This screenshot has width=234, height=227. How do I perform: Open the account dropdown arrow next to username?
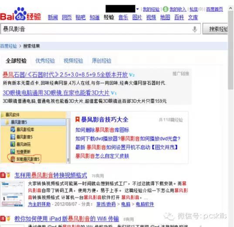tap(137, 9)
